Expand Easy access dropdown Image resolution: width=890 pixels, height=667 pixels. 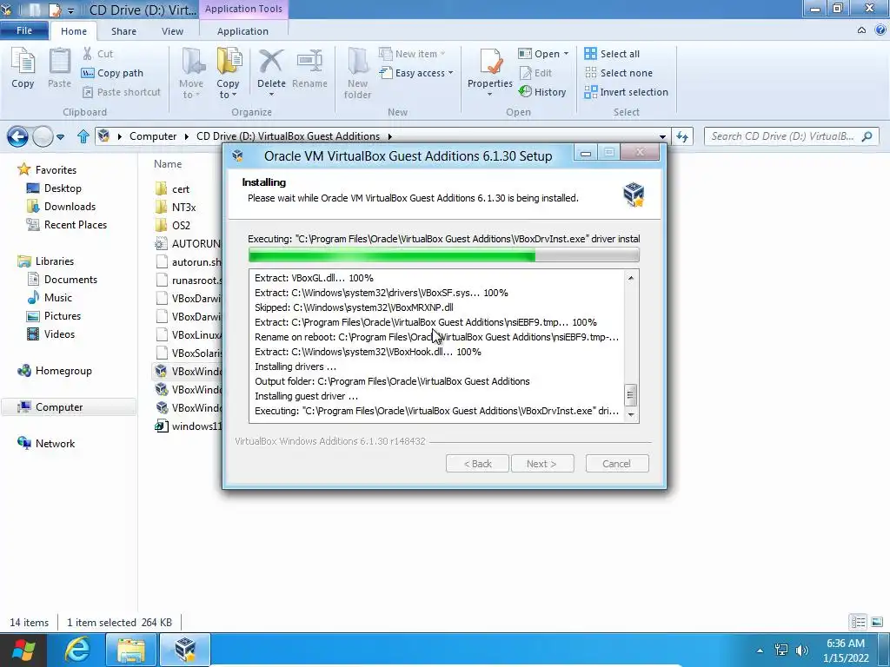451,73
